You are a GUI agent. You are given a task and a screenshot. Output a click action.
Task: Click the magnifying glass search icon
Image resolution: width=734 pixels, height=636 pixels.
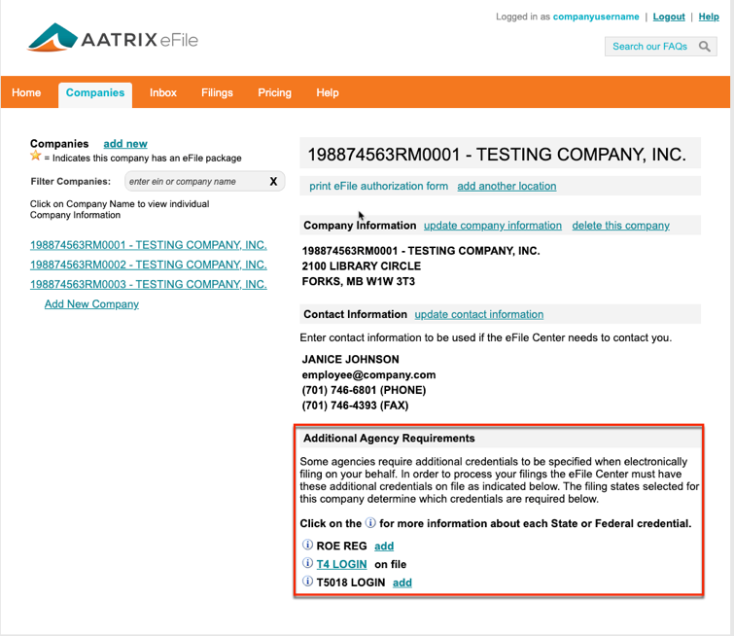(x=705, y=47)
